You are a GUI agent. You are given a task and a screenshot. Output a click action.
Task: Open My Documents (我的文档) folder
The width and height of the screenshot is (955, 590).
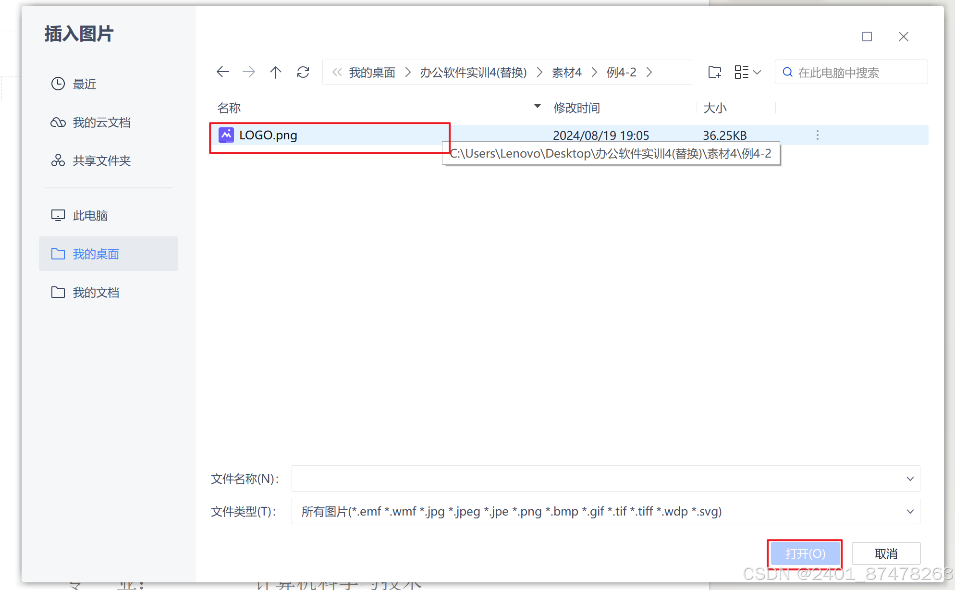tap(96, 293)
